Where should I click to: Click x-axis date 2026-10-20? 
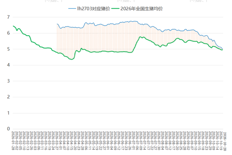[225, 141]
